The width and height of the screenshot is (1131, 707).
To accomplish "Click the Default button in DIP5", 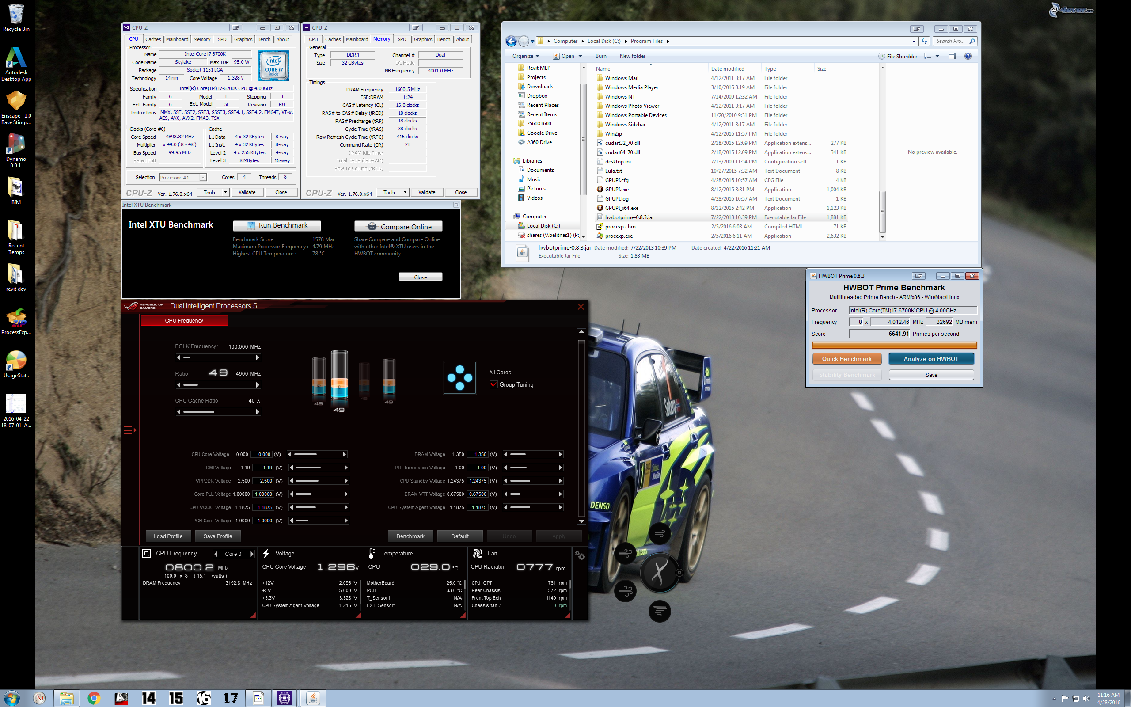I will (x=460, y=536).
